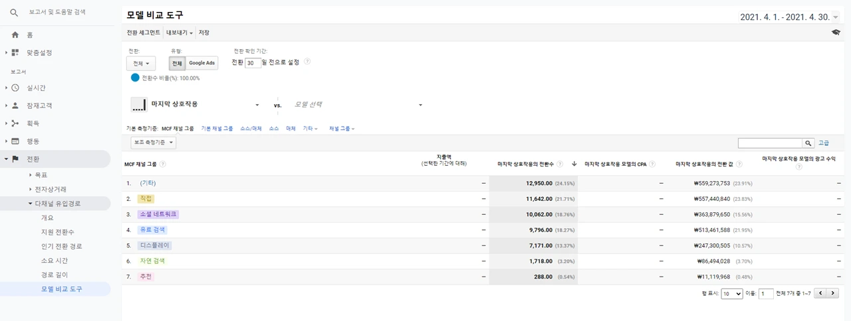Image resolution: width=851 pixels, height=321 pixels.
Task: Expand 맞춤설정 in sidebar
Action: pos(6,52)
